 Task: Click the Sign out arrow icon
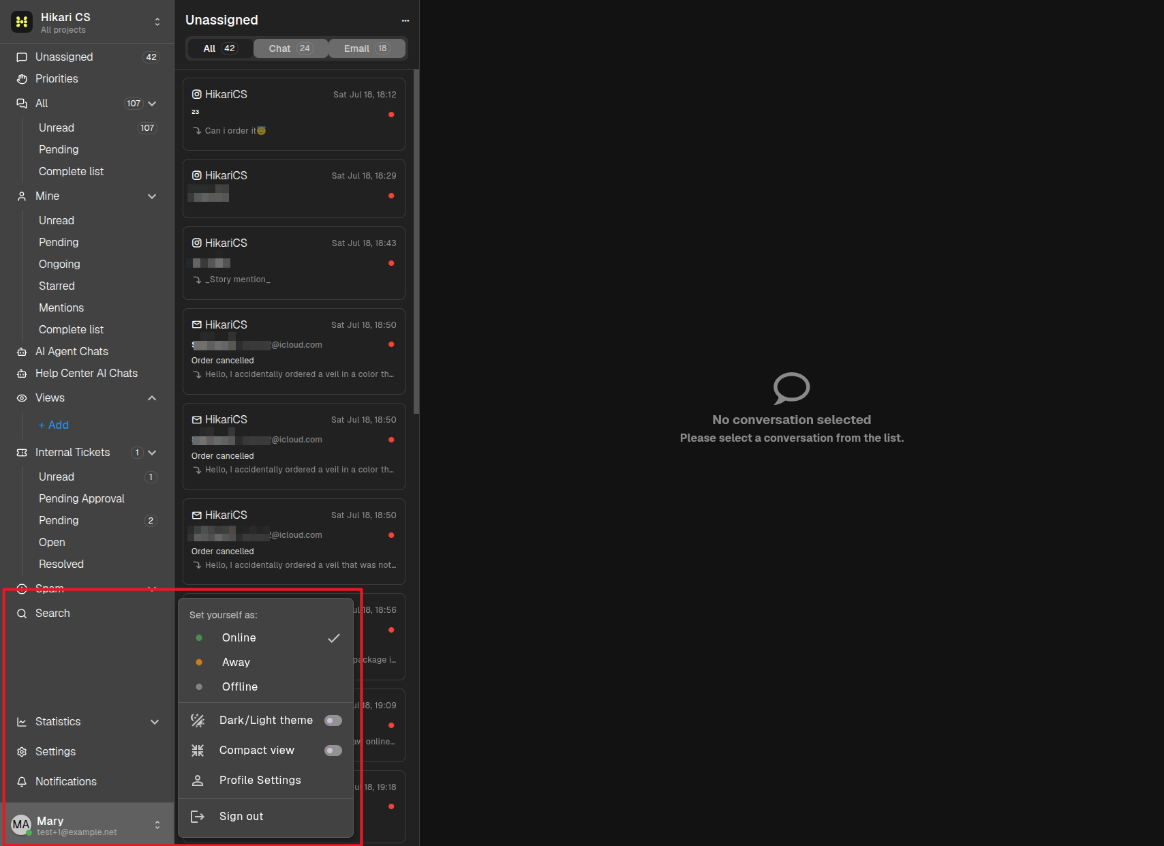click(198, 817)
